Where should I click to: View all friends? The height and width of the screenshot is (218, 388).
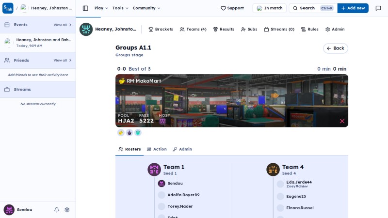pos(63,60)
